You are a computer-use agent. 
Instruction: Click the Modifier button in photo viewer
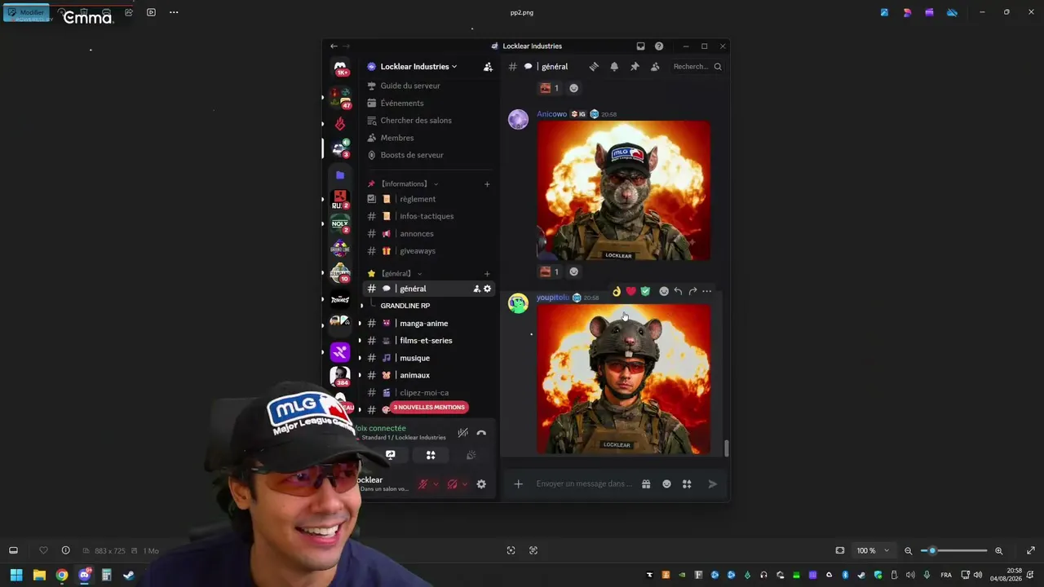click(26, 12)
